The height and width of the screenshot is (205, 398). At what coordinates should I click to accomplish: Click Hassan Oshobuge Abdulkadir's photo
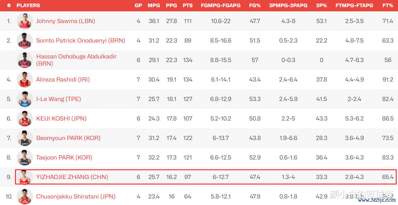(x=25, y=60)
